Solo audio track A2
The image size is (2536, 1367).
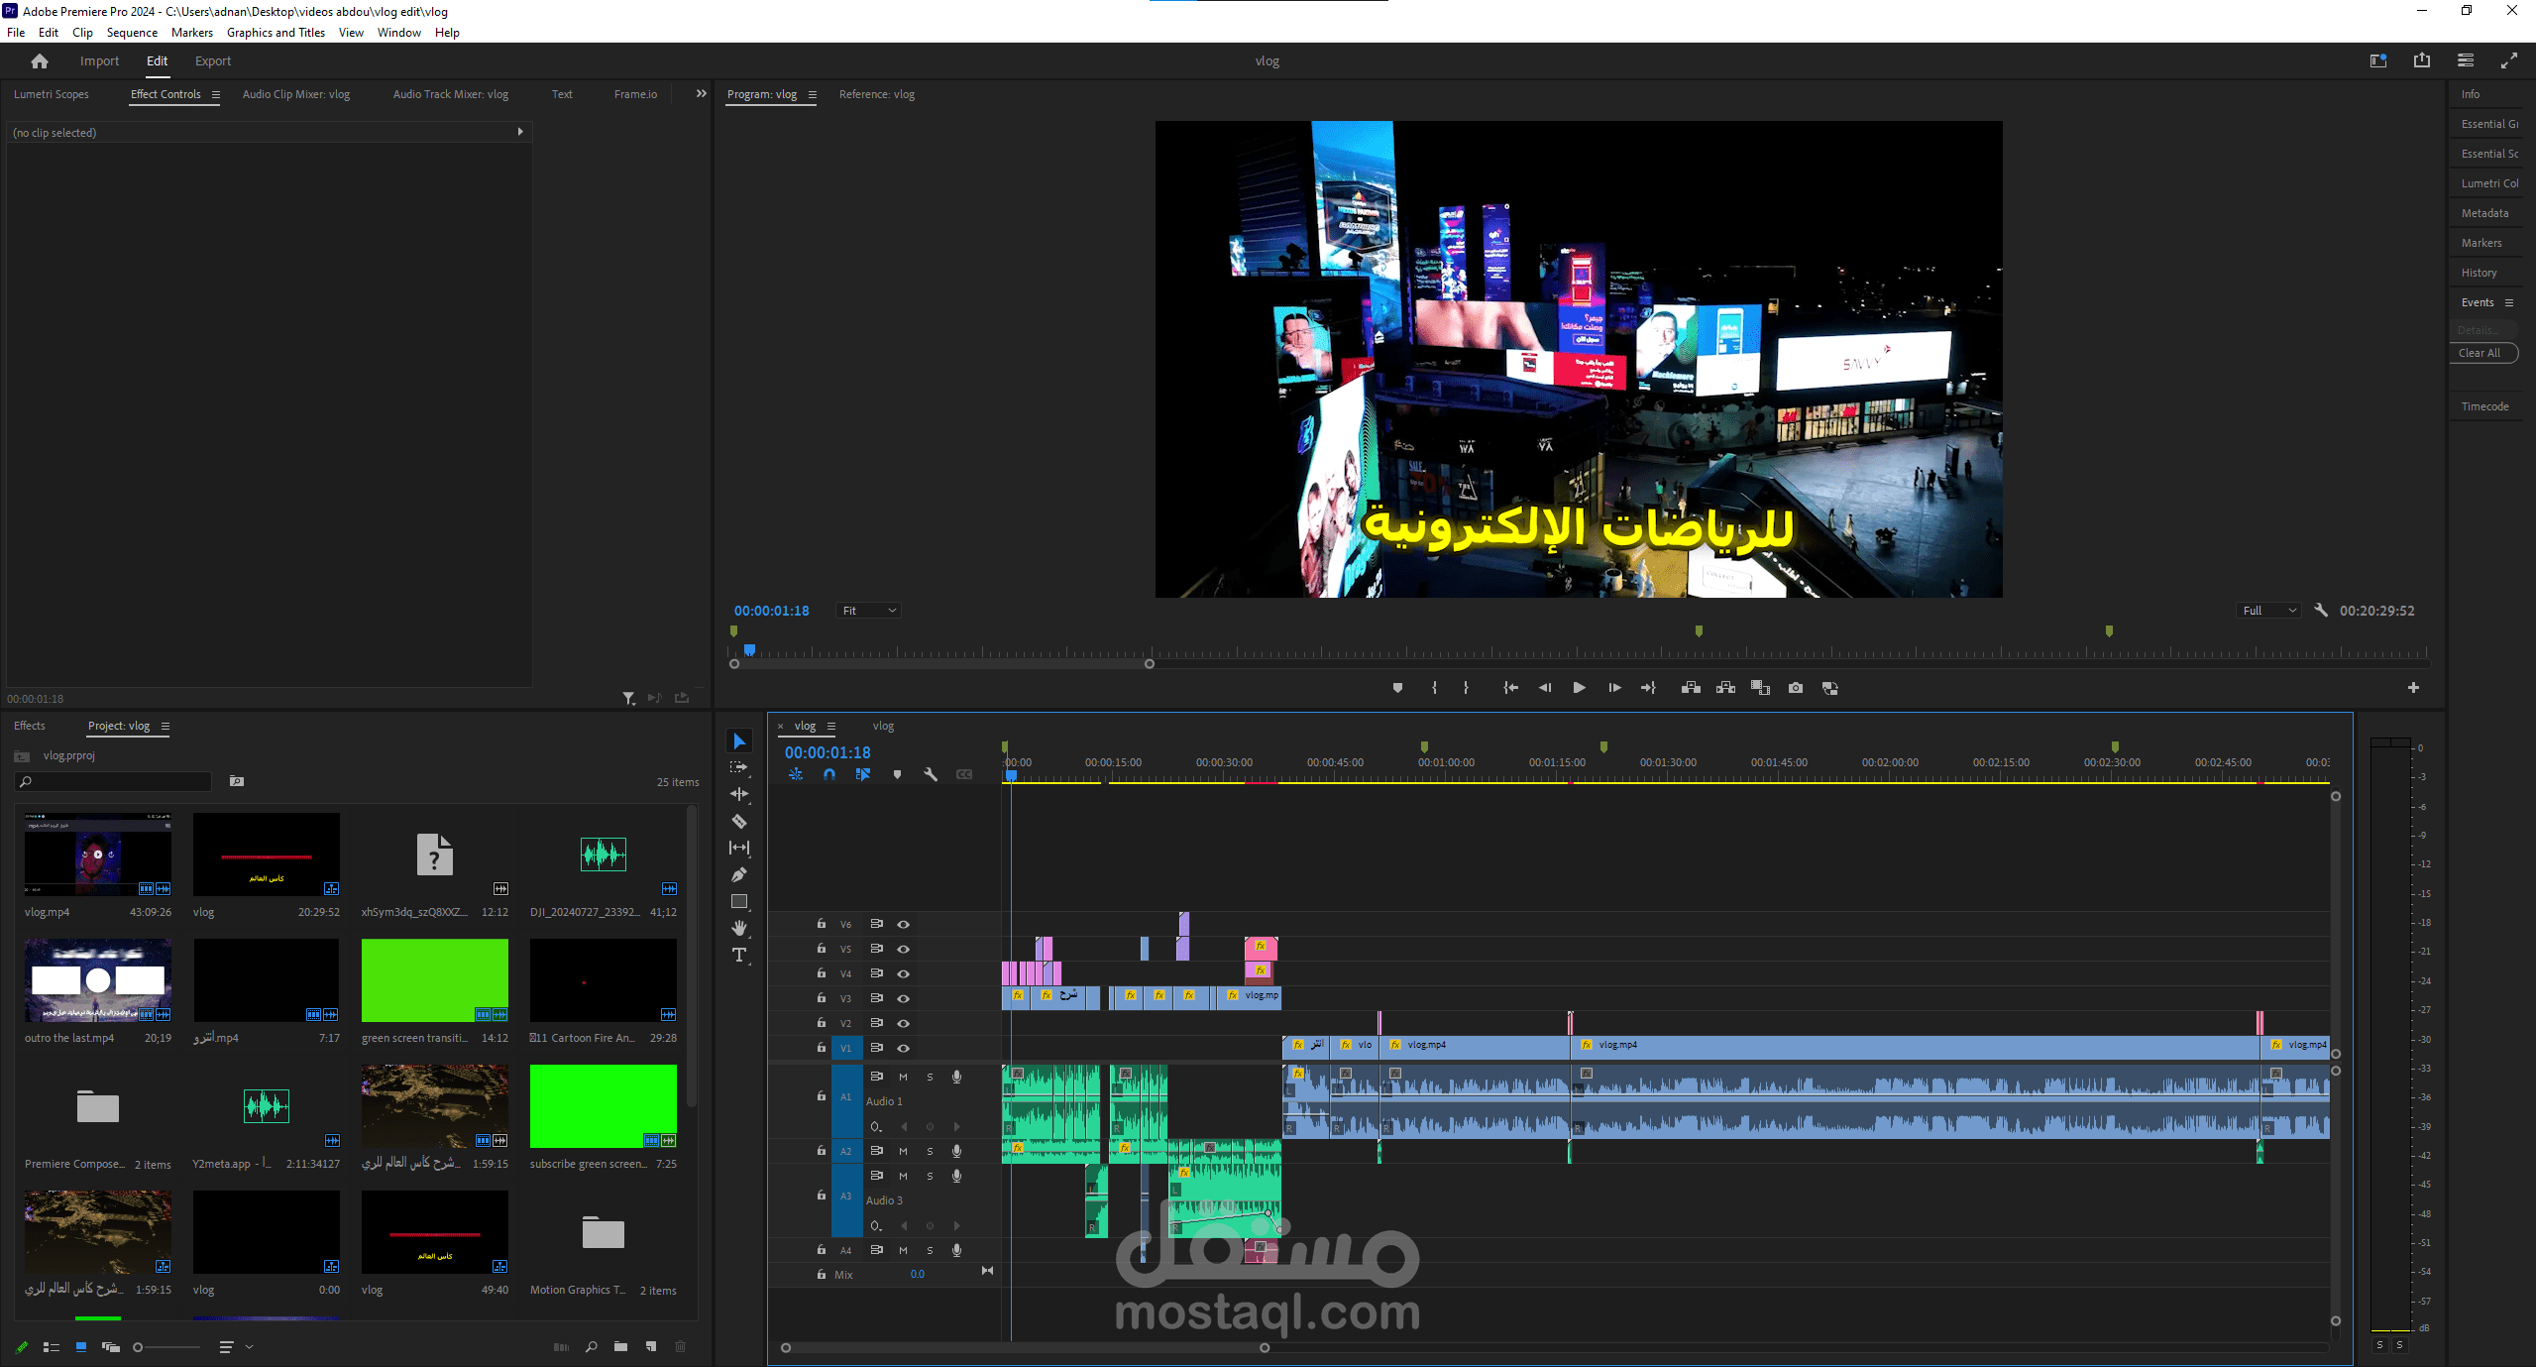[x=930, y=1151]
